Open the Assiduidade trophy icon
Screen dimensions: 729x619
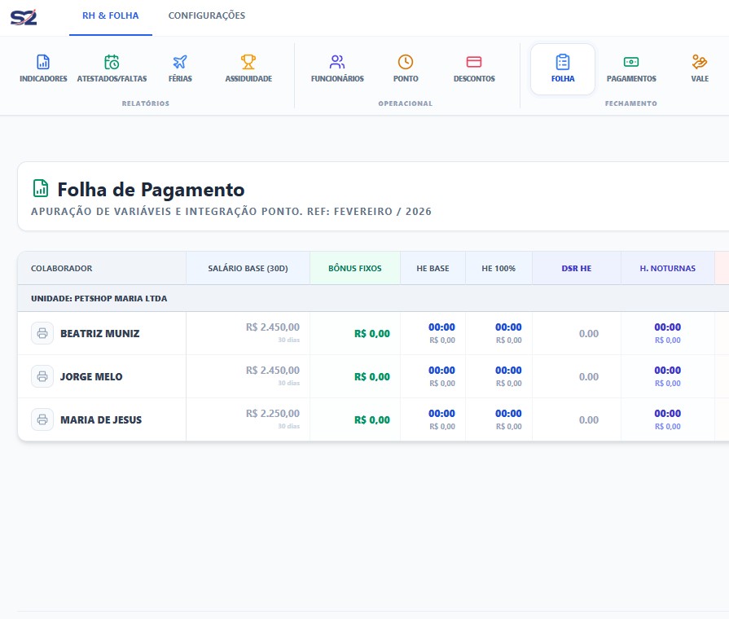(248, 63)
